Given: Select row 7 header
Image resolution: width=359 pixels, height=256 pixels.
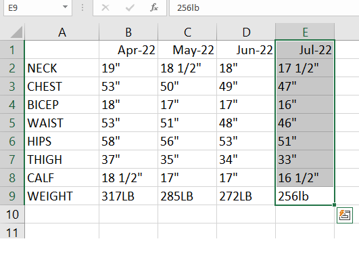Looking at the screenshot, I should 12,159.
